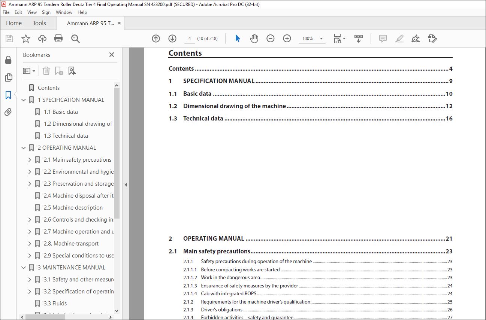
Task: Collapse the 2 OPERATING MANUAL bookmark
Action: click(x=24, y=148)
